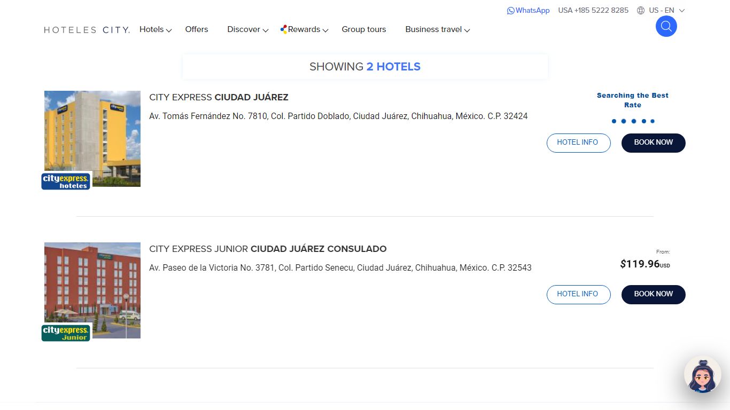Click the Searching the Best Rate text
The height and width of the screenshot is (410, 730).
point(633,100)
